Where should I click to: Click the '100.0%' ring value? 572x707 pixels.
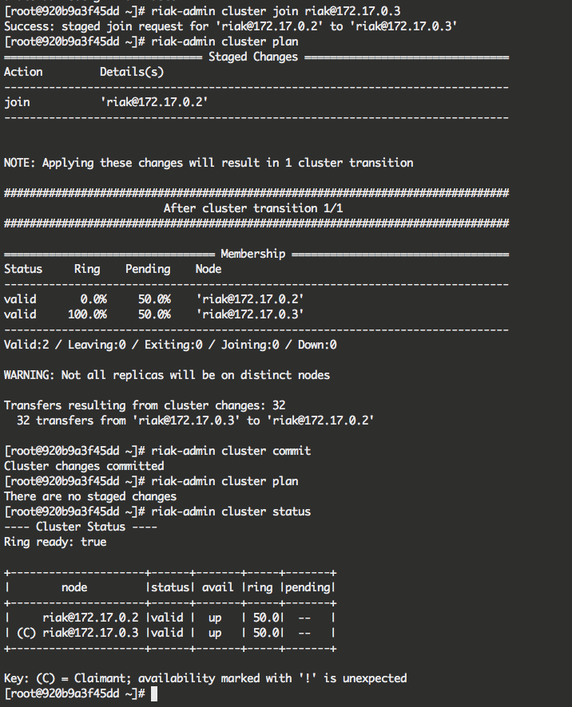(87, 314)
